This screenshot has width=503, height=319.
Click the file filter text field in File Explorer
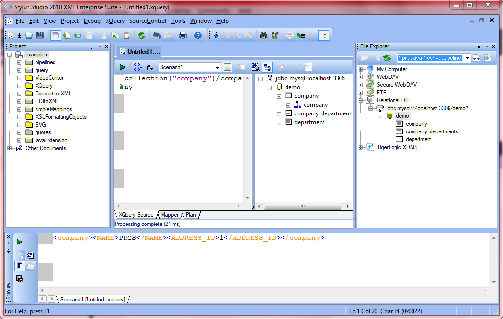[x=430, y=58]
